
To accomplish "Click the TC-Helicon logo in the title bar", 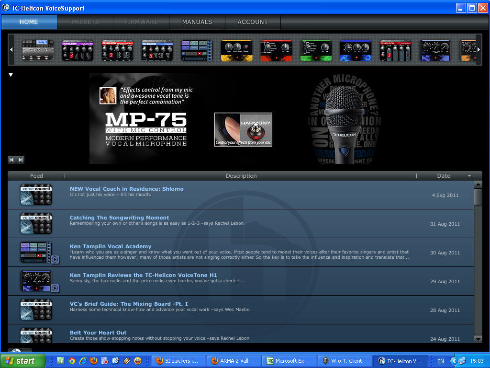I will [x=5, y=8].
